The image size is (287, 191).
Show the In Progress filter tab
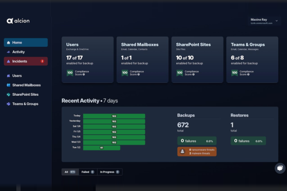(x=110, y=172)
